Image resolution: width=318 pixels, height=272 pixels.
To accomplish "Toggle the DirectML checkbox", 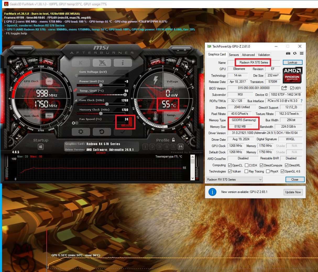I will click(x=287, y=165).
